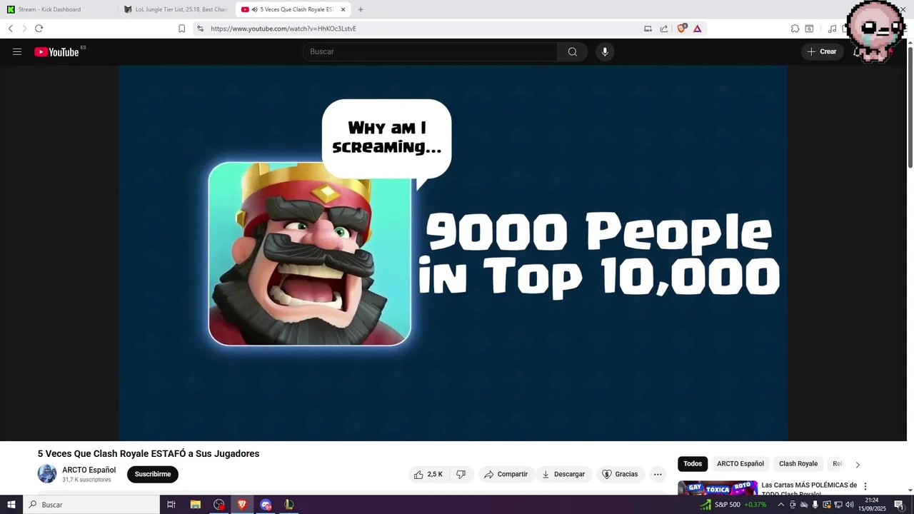Click the video title 5 Veces Que Clash Royale ESTAFÓ
Viewport: 914px width, 514px height.
(x=149, y=453)
